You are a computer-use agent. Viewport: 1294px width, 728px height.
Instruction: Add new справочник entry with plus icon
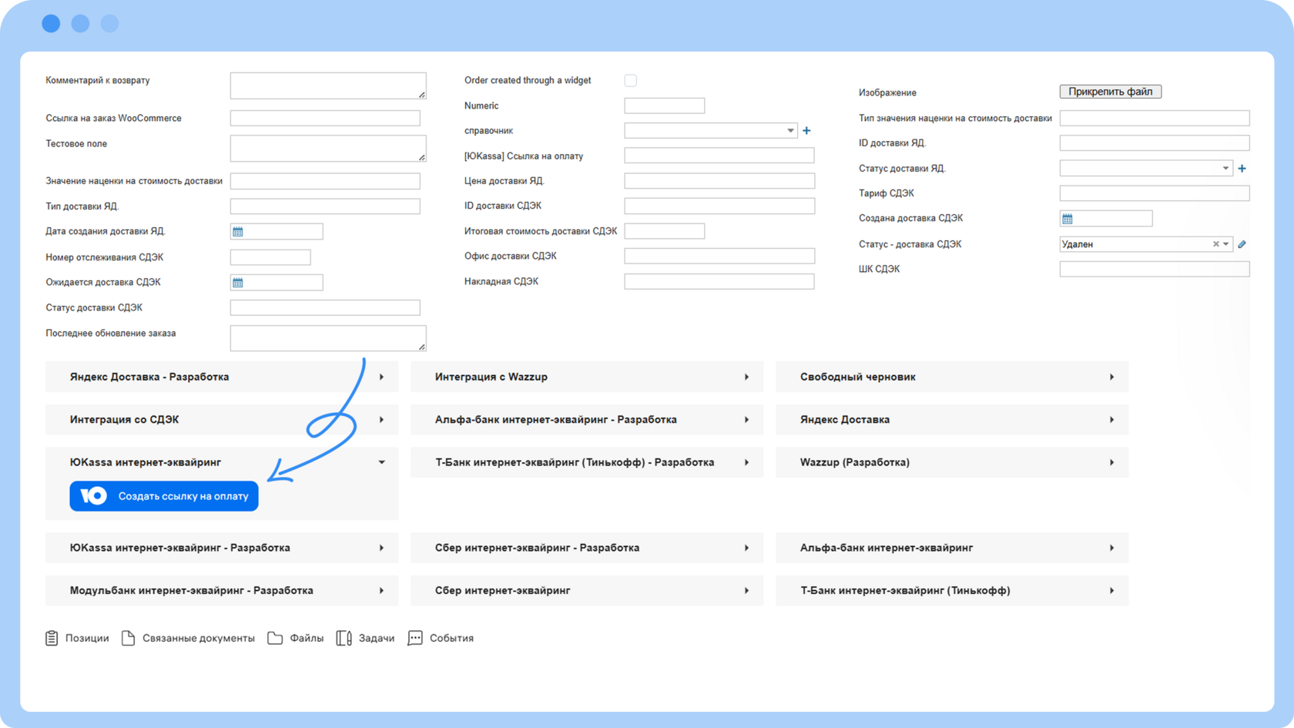point(806,131)
